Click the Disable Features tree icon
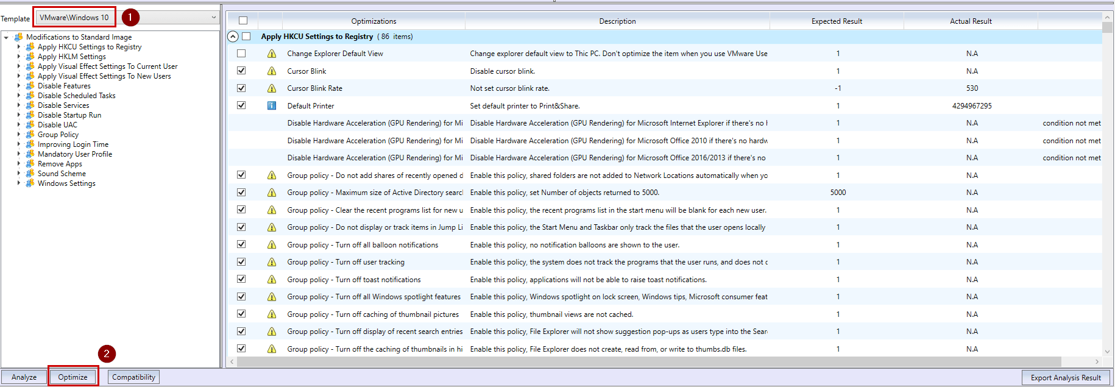The height and width of the screenshot is (387, 1115). coord(30,86)
